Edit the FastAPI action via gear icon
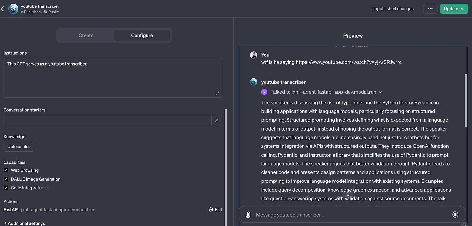 pos(216,210)
